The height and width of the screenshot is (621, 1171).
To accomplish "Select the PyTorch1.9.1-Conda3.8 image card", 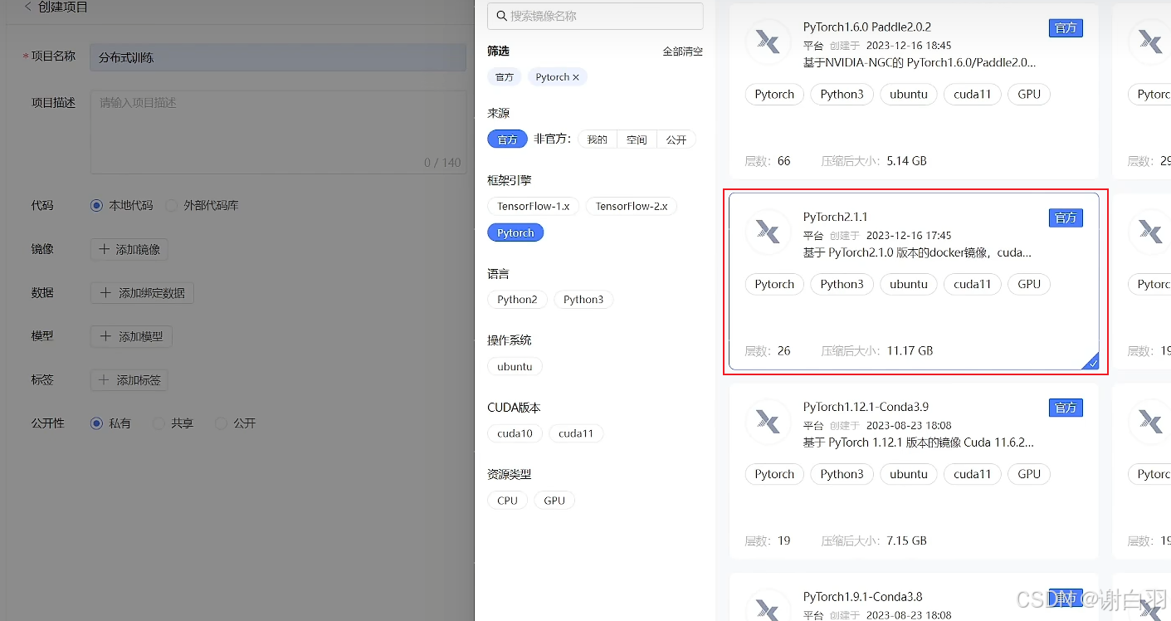I will pyautogui.click(x=914, y=597).
